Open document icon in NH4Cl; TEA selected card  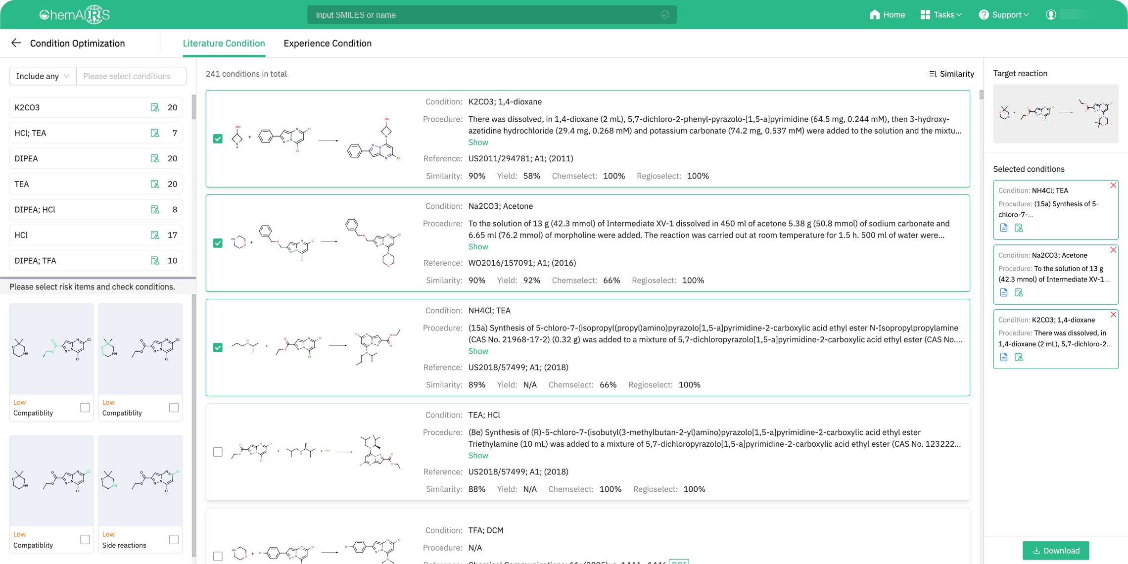point(1003,228)
